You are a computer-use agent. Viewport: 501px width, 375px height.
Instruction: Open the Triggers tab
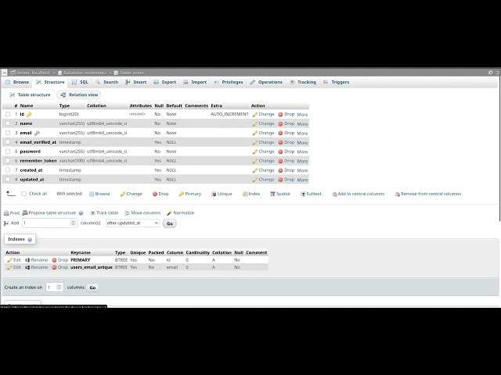336,82
